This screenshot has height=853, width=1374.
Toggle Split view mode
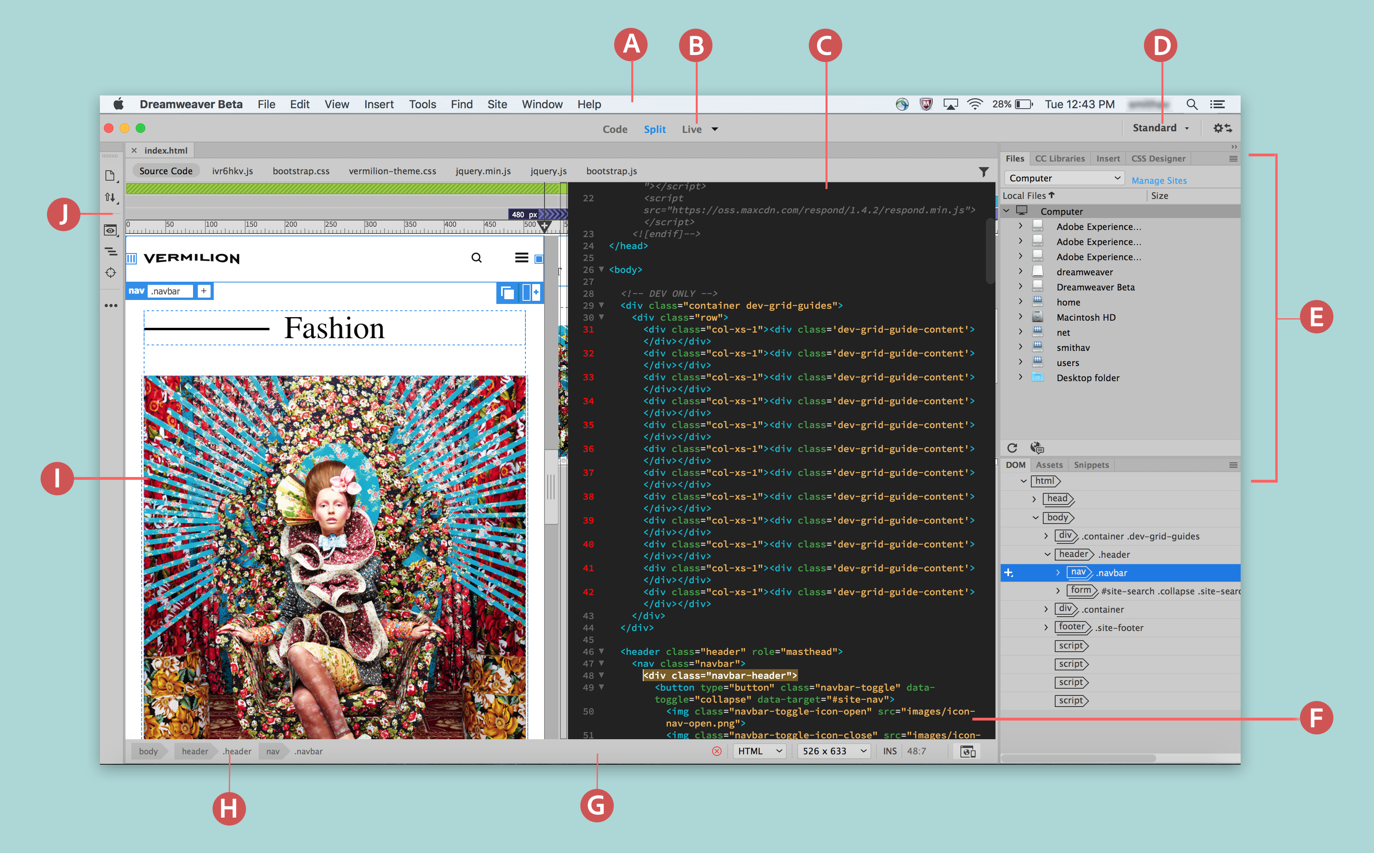[654, 129]
